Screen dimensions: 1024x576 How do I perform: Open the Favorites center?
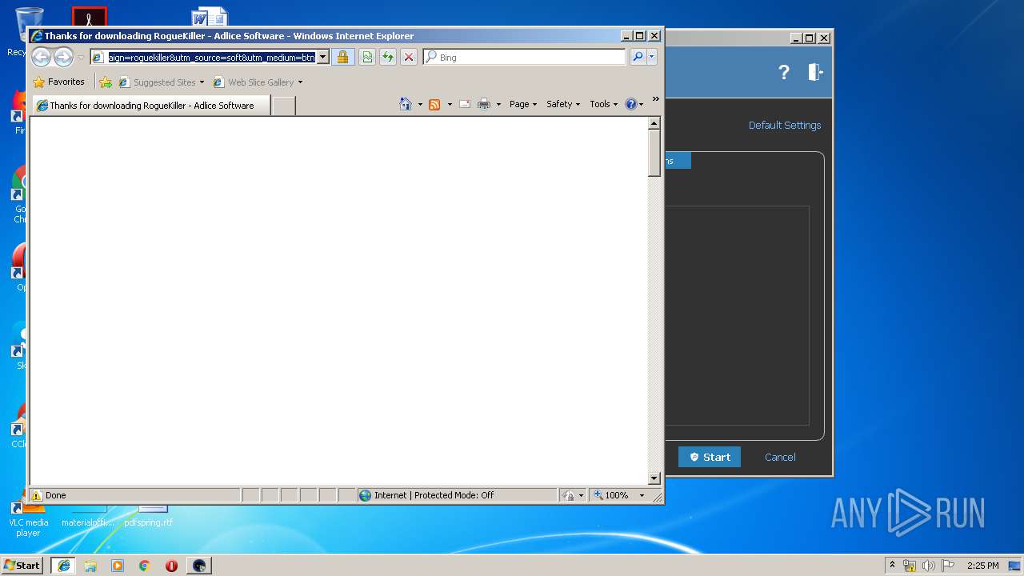(x=58, y=82)
